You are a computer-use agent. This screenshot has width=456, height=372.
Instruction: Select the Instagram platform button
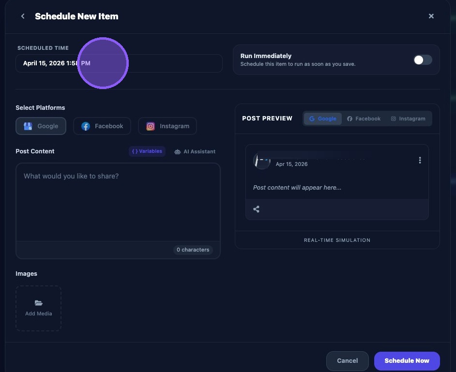(167, 126)
